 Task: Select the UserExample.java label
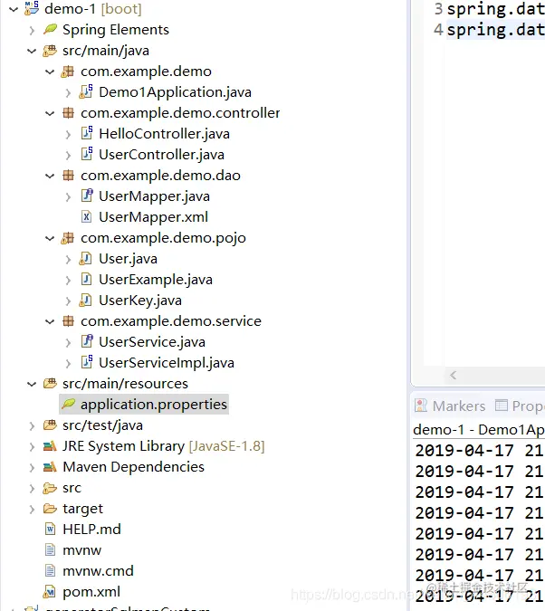pos(156,280)
